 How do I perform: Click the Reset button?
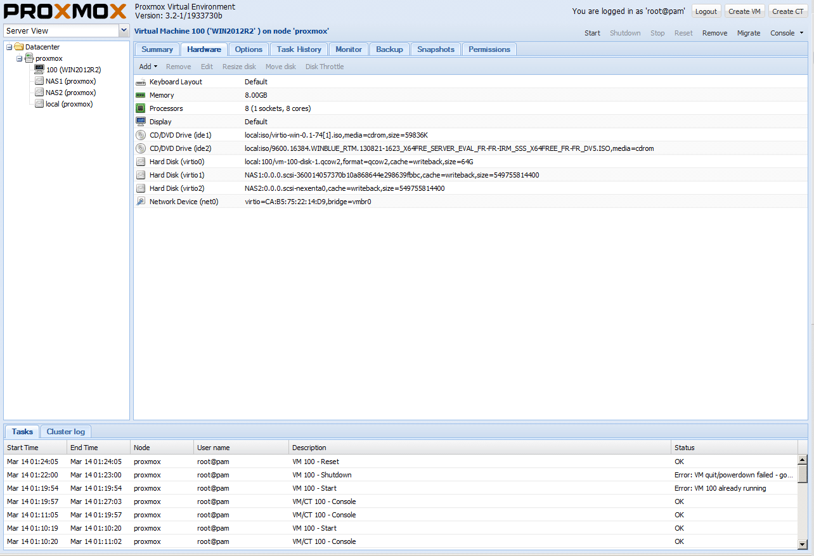(x=683, y=33)
